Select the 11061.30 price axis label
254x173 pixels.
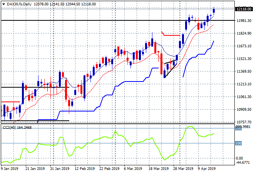[244, 96]
